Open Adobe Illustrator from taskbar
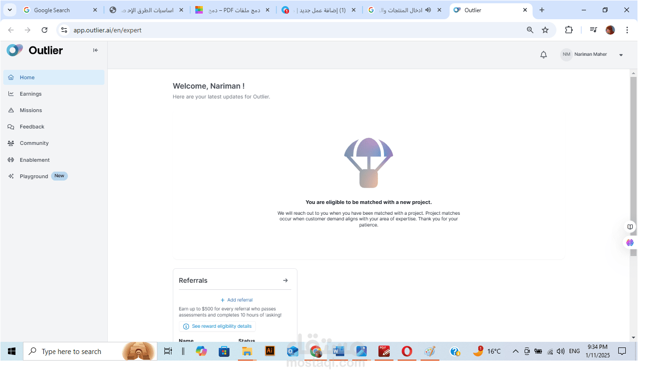652x377 pixels. pyautogui.click(x=270, y=351)
